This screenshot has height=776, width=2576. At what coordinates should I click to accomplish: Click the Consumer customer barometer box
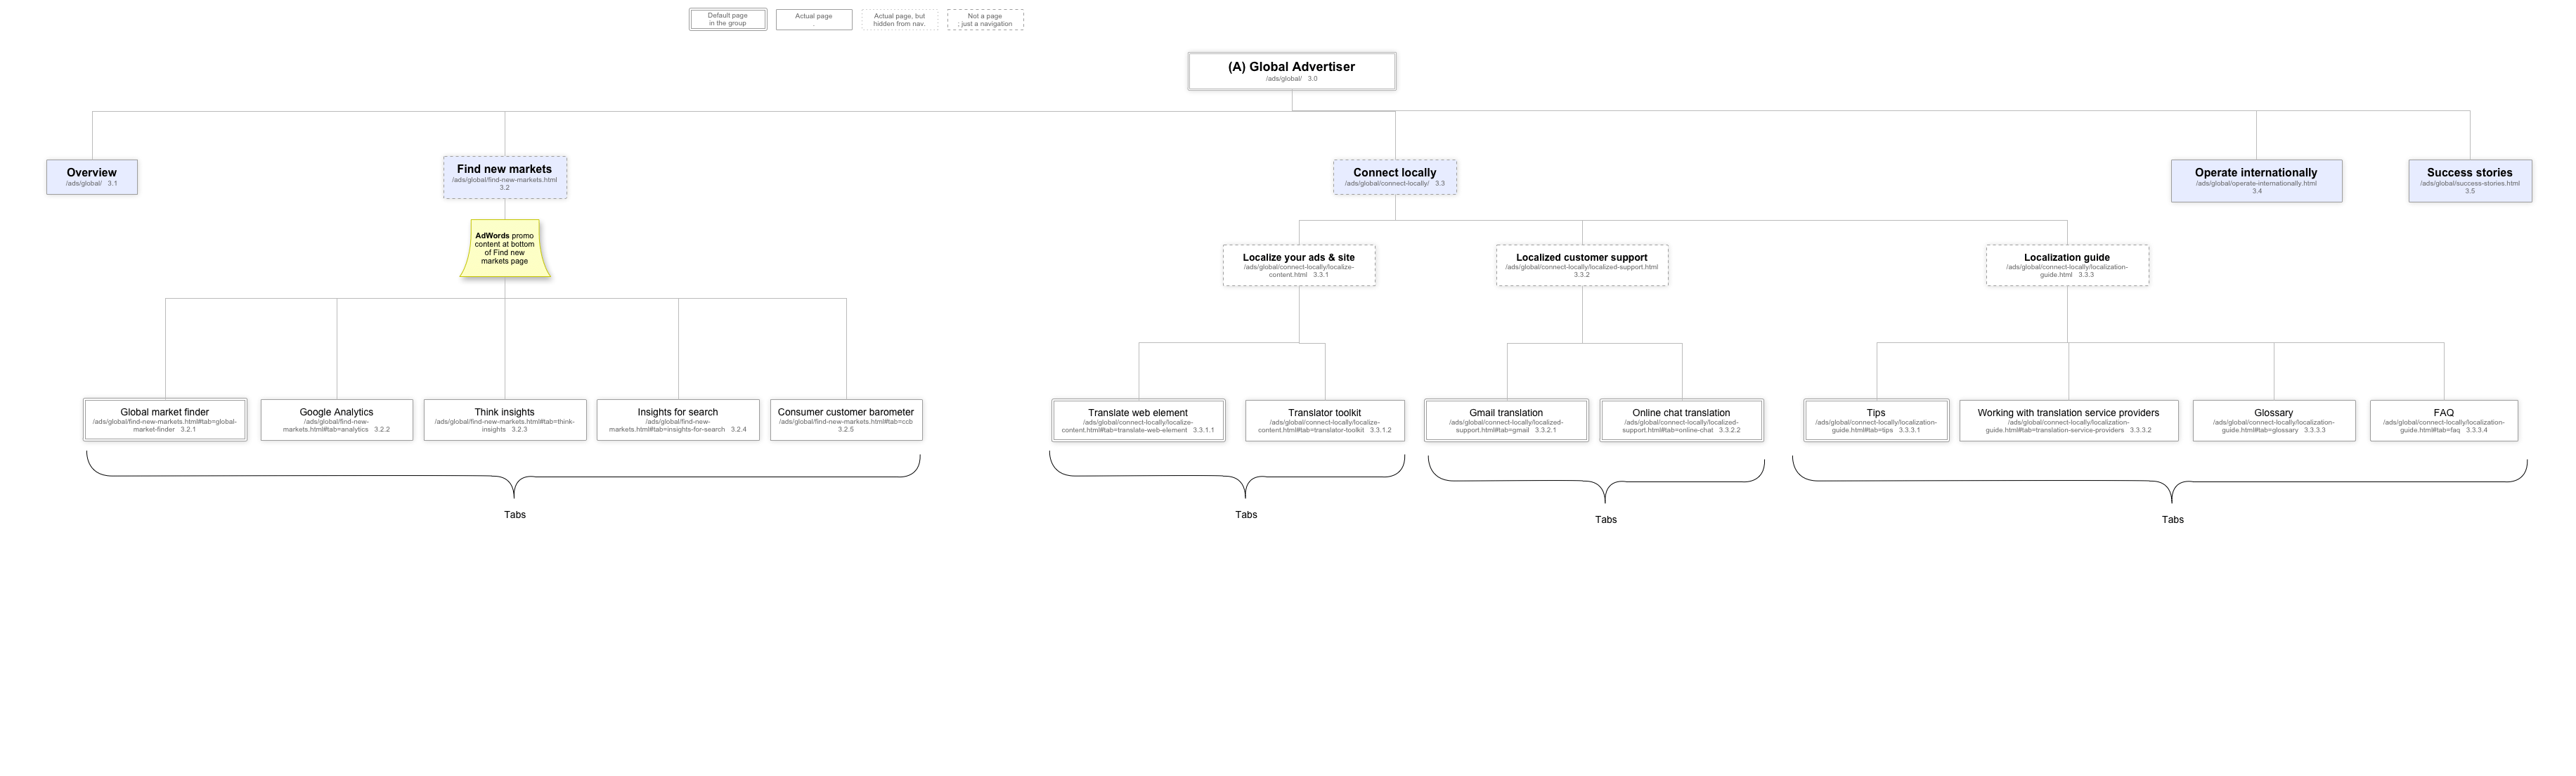click(846, 420)
